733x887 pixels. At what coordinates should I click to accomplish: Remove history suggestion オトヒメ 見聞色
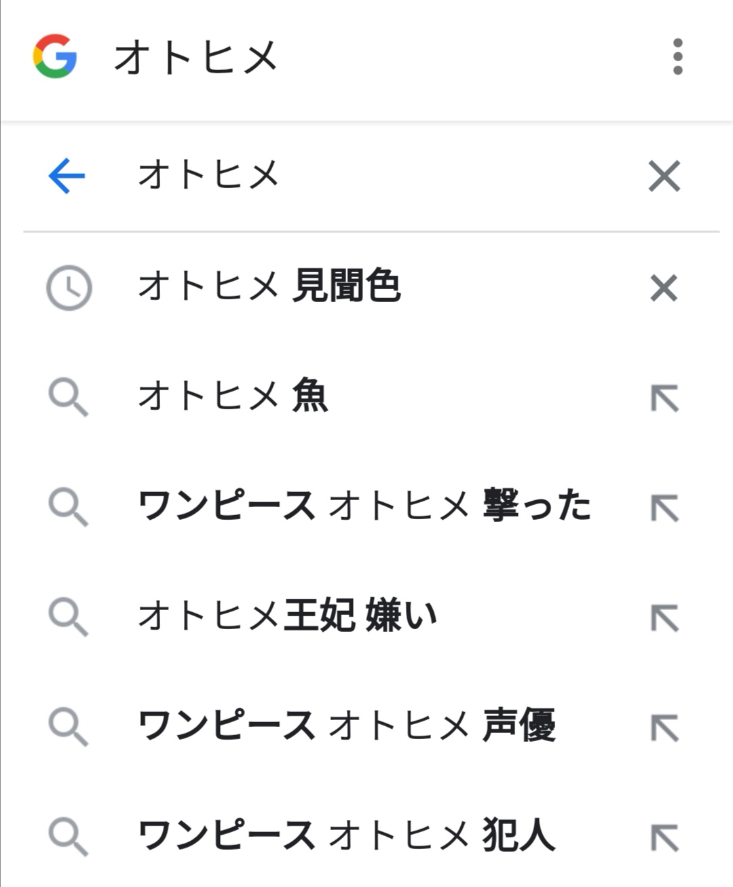pyautogui.click(x=664, y=288)
